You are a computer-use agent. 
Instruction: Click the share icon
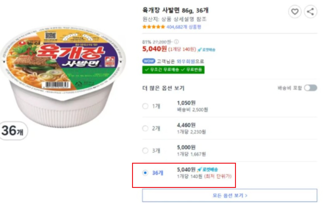click(x=310, y=11)
